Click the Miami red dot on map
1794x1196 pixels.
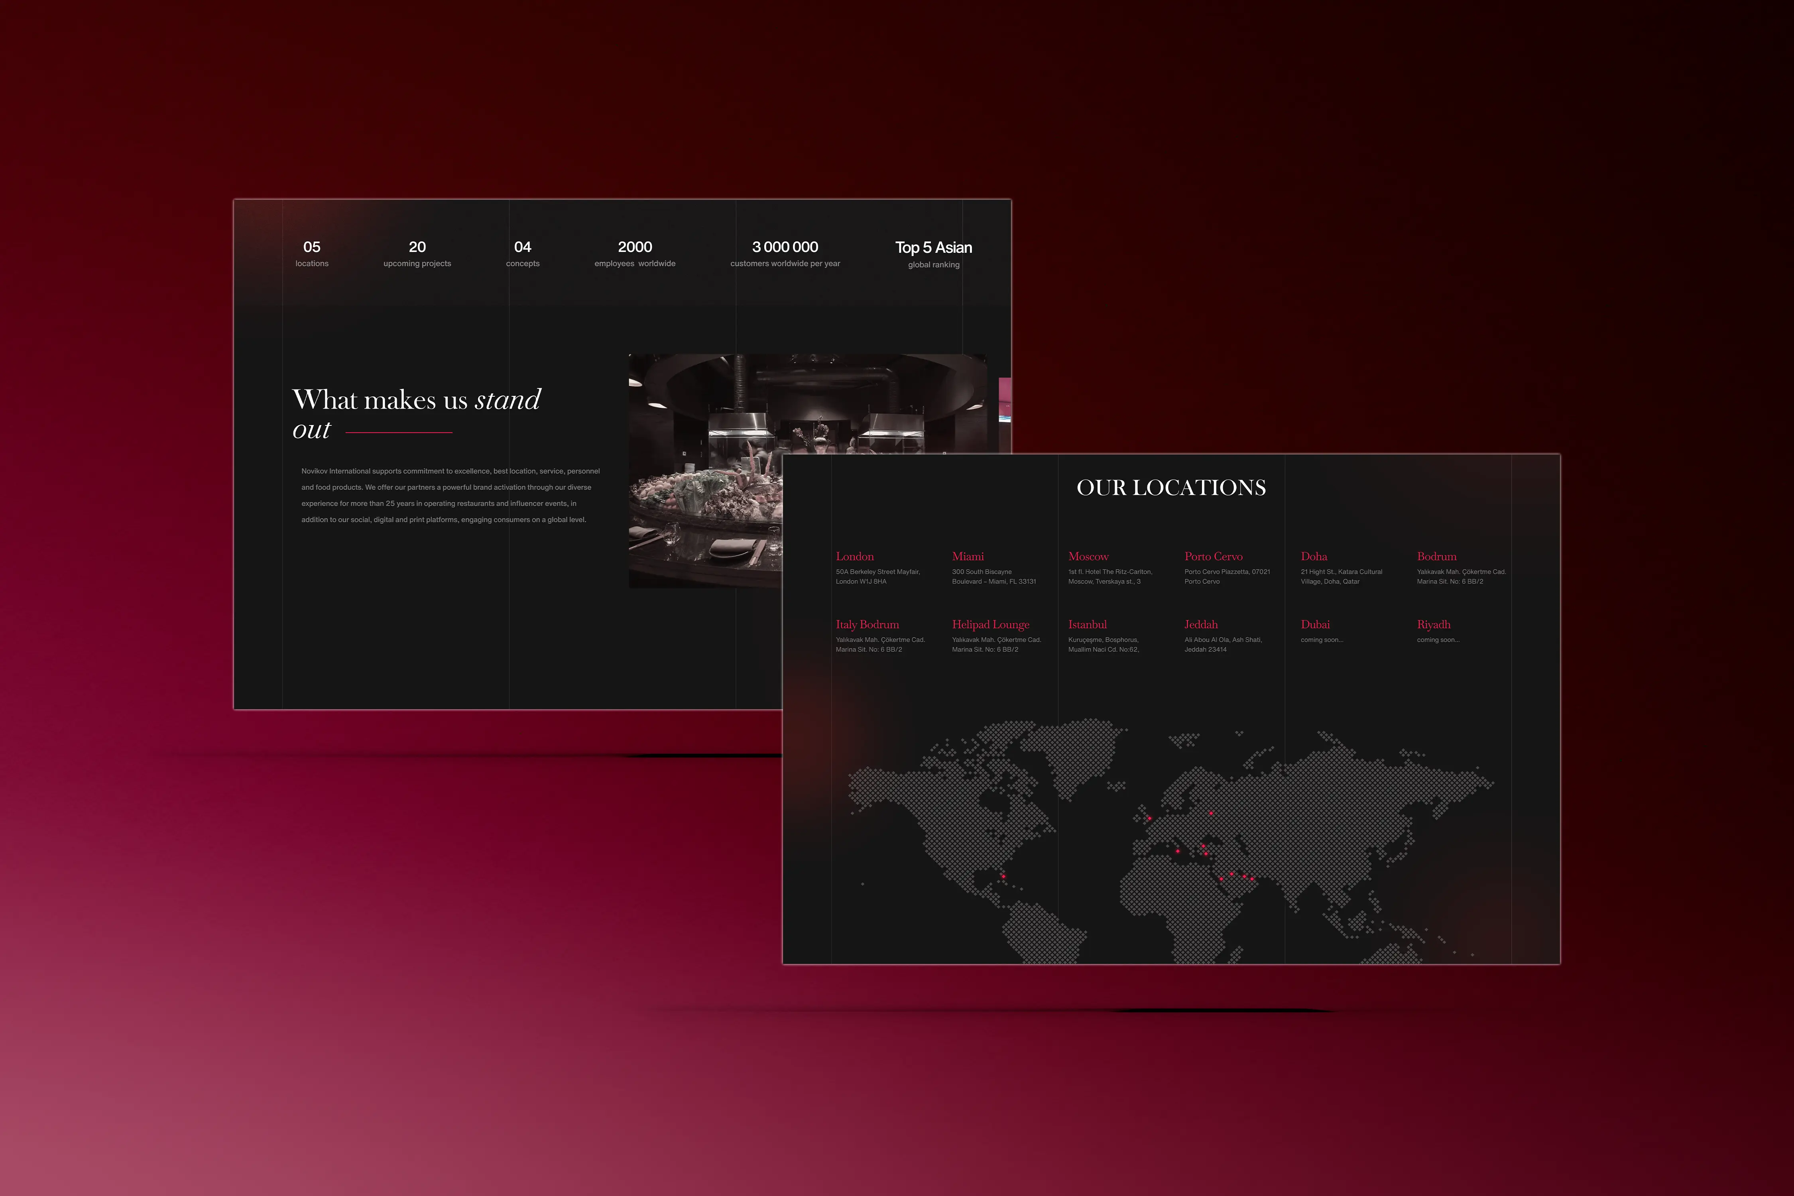point(1003,876)
